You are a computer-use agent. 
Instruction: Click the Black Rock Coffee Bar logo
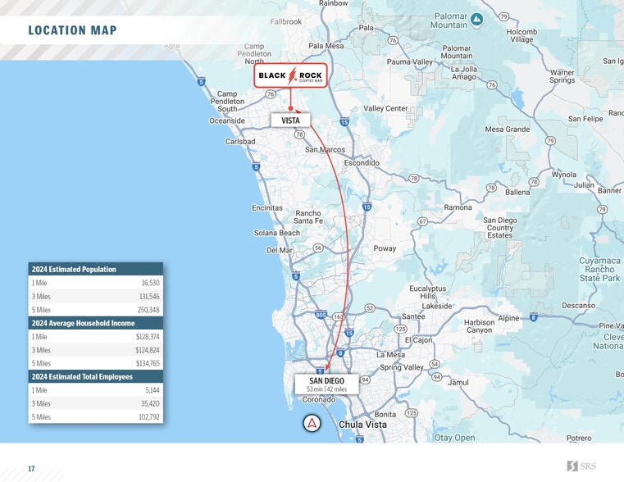tap(290, 76)
